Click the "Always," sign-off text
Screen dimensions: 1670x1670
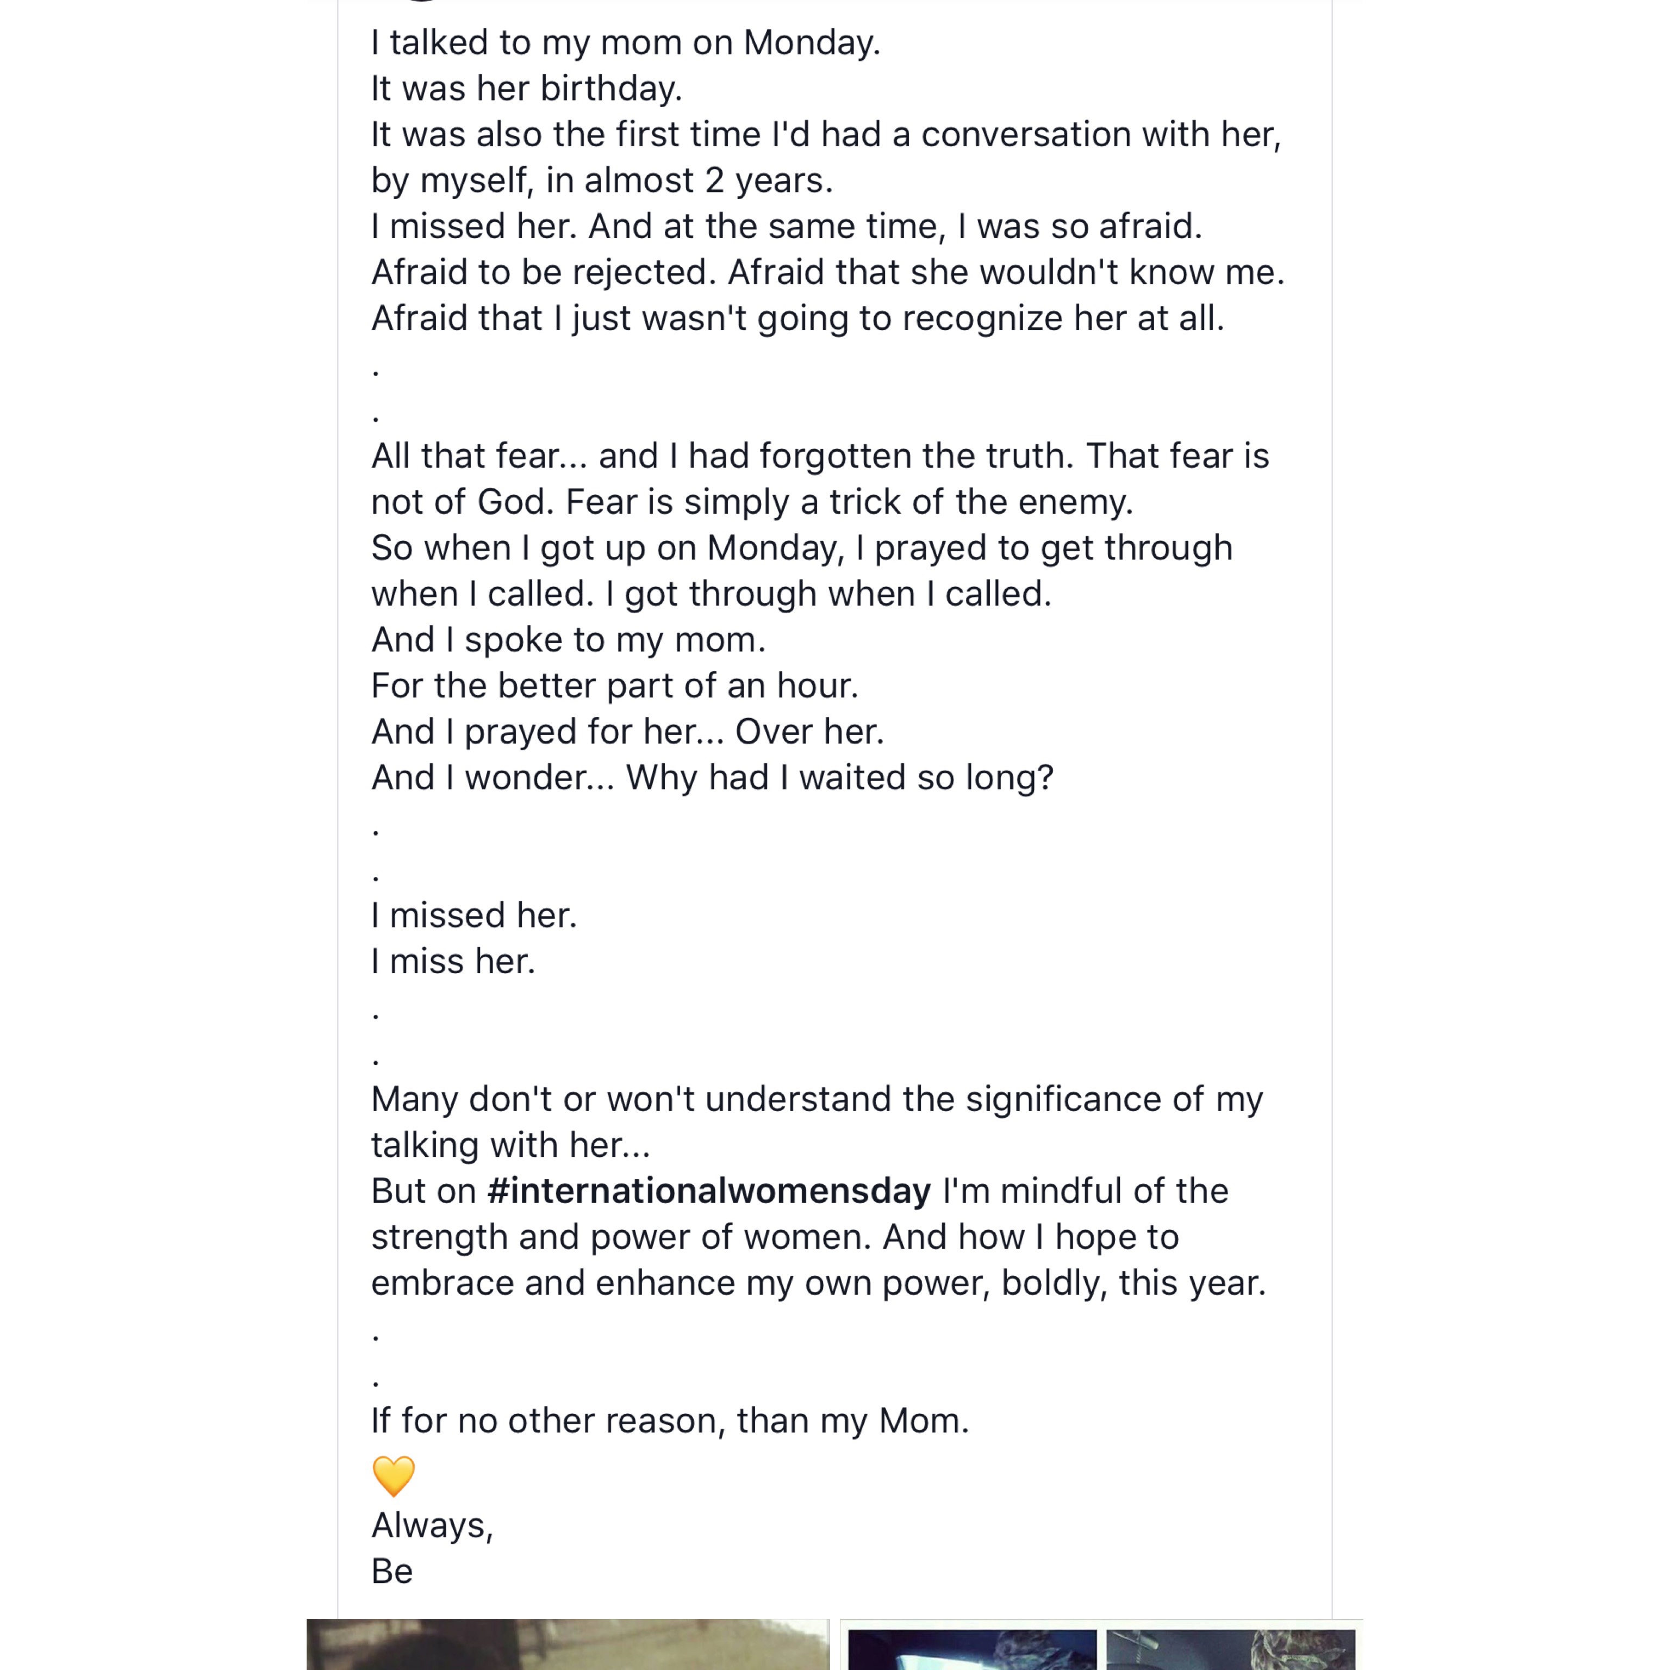(x=432, y=1525)
